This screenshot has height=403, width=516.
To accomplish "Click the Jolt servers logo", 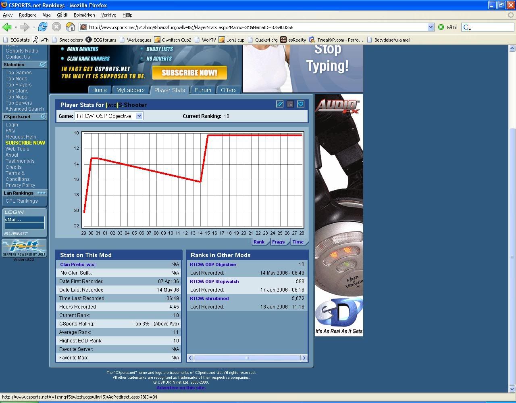I will (x=24, y=248).
